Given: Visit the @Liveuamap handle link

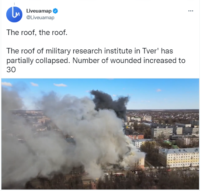Looking at the screenshot, I should [x=40, y=18].
